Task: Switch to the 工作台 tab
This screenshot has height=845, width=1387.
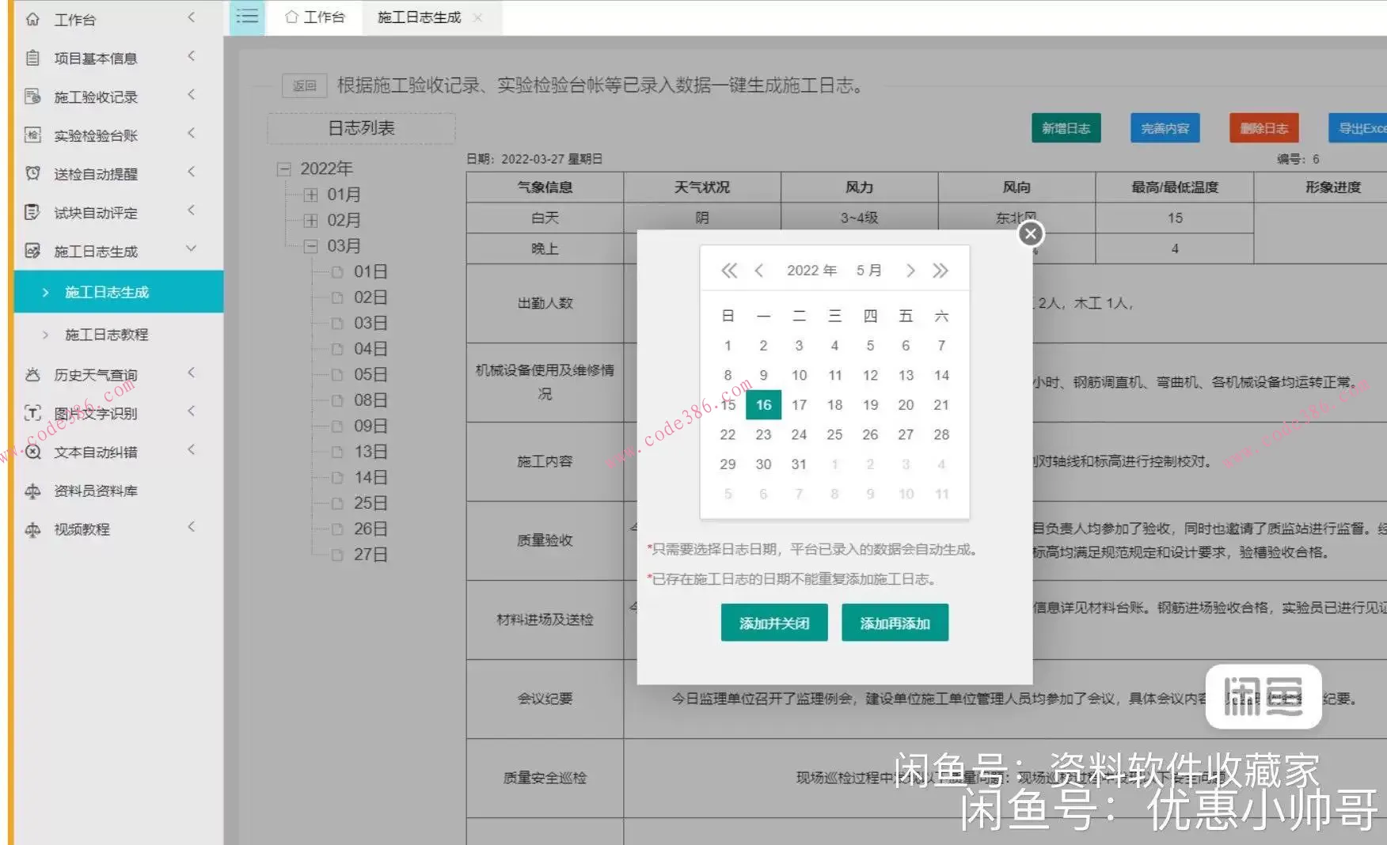Action: pyautogui.click(x=314, y=17)
